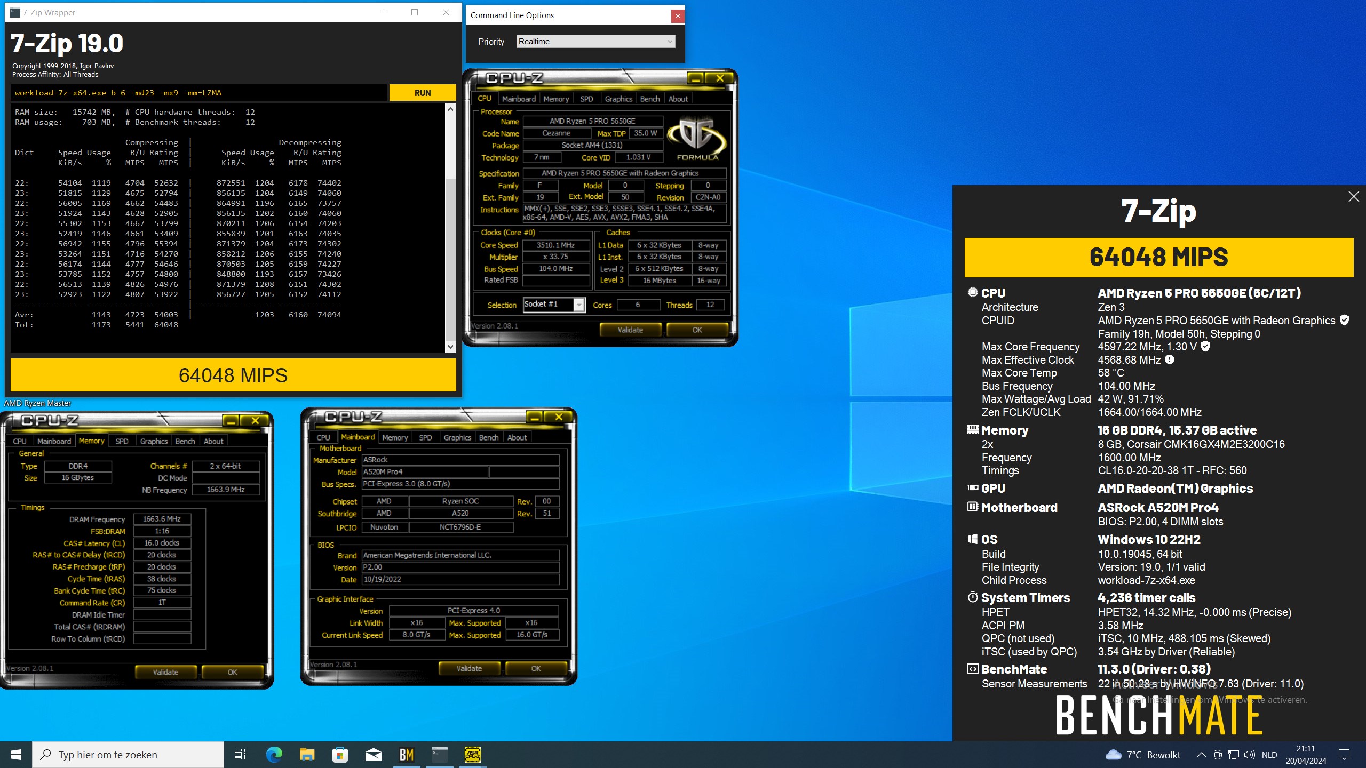The height and width of the screenshot is (768, 1366).
Task: Click the Memory module icon in BenchMate panel
Action: tap(973, 430)
